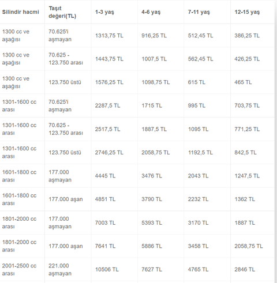Click the 4851 TL value

coord(105,199)
